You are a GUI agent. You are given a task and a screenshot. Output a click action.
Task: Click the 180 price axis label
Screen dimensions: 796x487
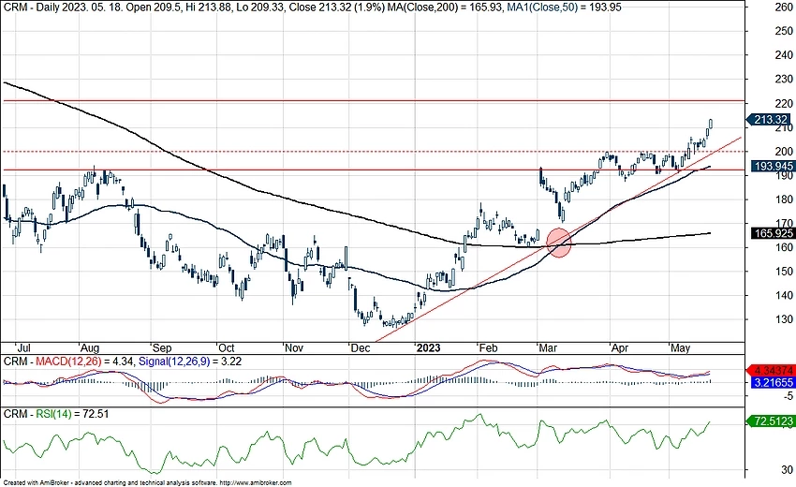pos(784,199)
